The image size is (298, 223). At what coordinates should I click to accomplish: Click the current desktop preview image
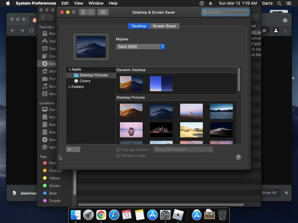[x=91, y=47]
